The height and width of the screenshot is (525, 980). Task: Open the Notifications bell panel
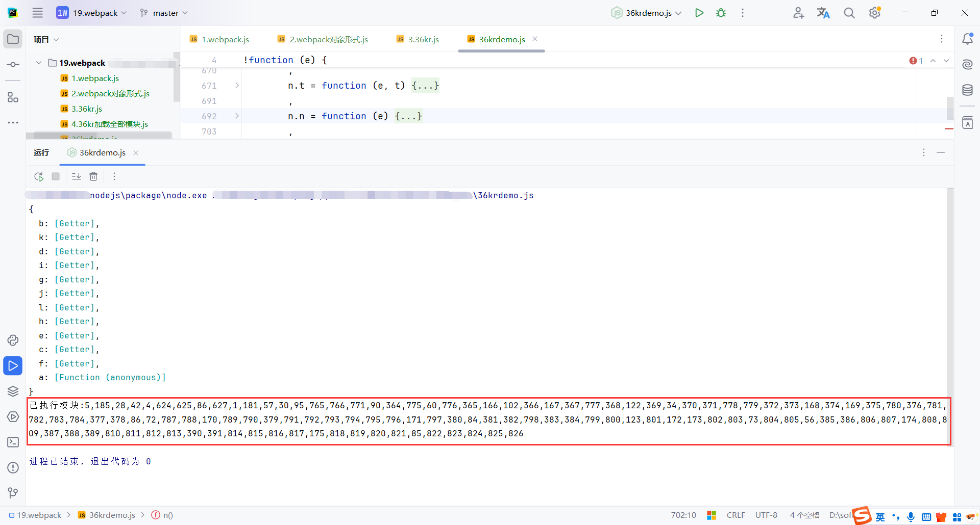pyautogui.click(x=968, y=38)
